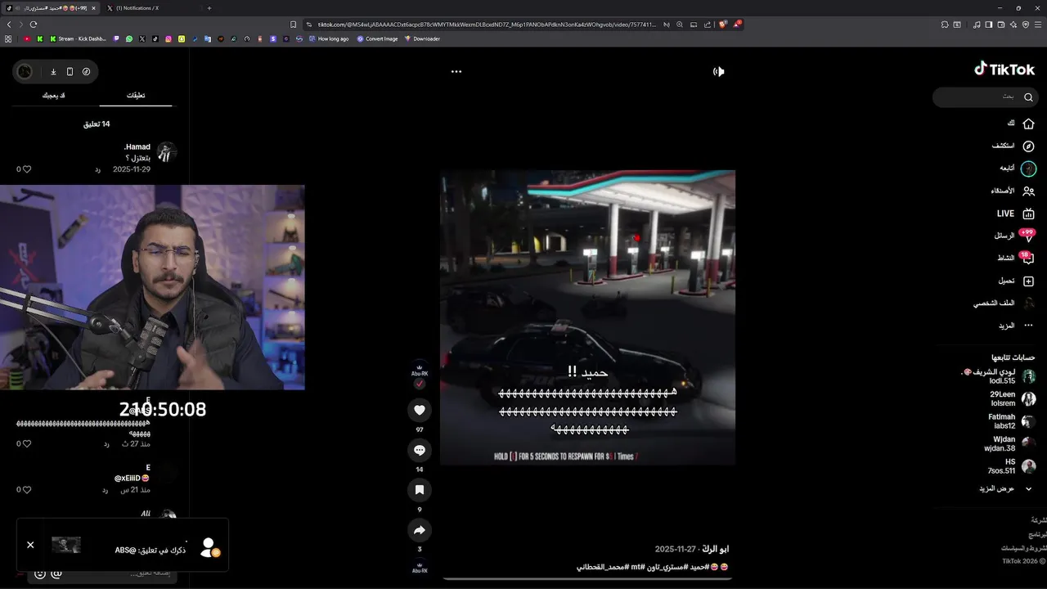Reload the page with refresh button
1047x589 pixels.
[34, 25]
